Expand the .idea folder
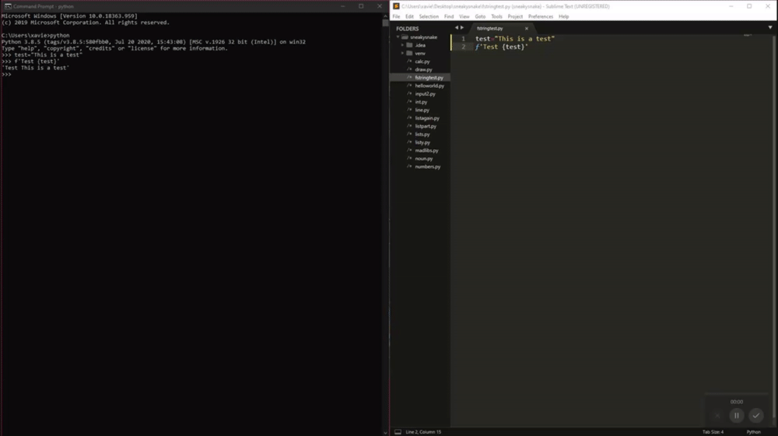The width and height of the screenshot is (778, 436). click(402, 45)
